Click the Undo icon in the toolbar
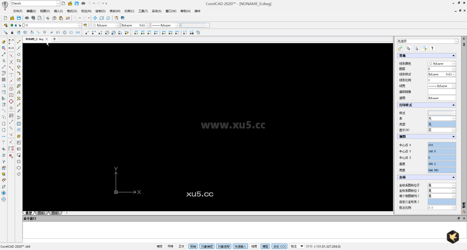 coord(75,18)
